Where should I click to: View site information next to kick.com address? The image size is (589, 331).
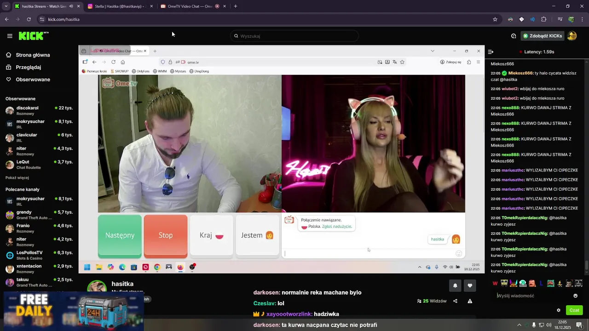coord(42,19)
